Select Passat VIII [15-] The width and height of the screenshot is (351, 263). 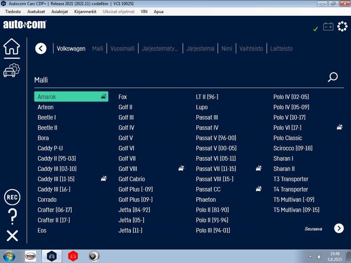coord(215,179)
